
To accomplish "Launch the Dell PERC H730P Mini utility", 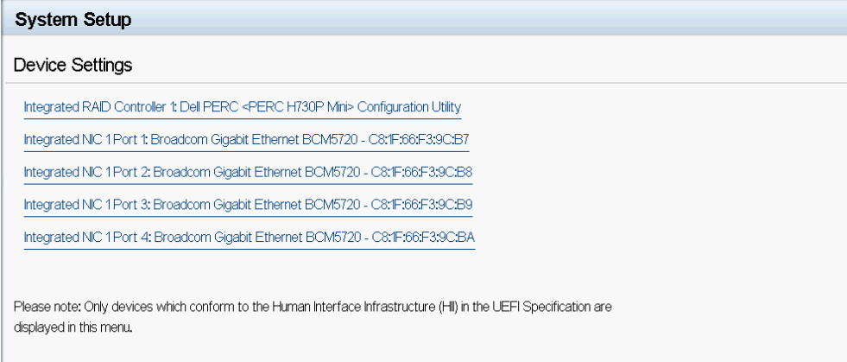I will click(x=242, y=107).
